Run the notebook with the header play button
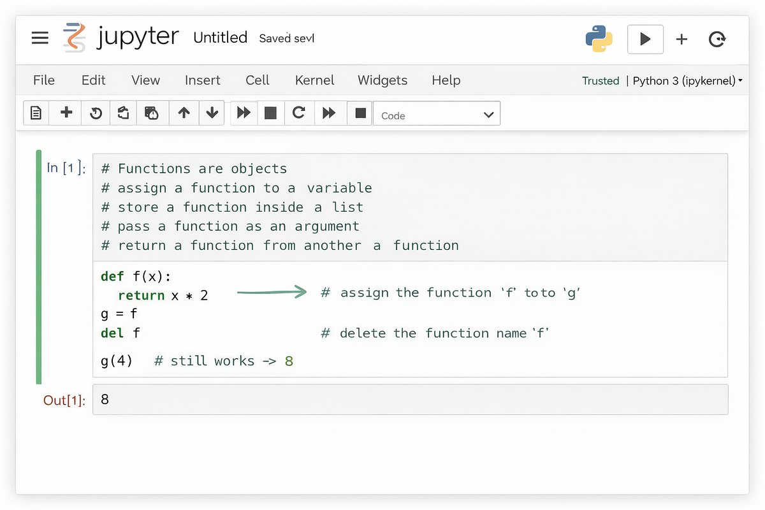The image size is (765, 510). pyautogui.click(x=645, y=39)
